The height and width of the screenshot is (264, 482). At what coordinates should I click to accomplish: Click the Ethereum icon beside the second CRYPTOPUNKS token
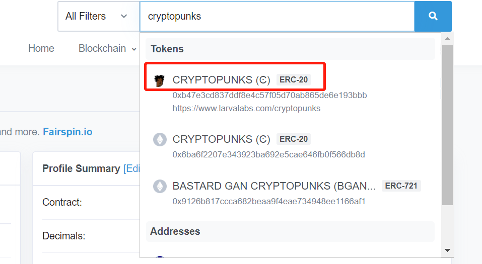click(x=160, y=139)
